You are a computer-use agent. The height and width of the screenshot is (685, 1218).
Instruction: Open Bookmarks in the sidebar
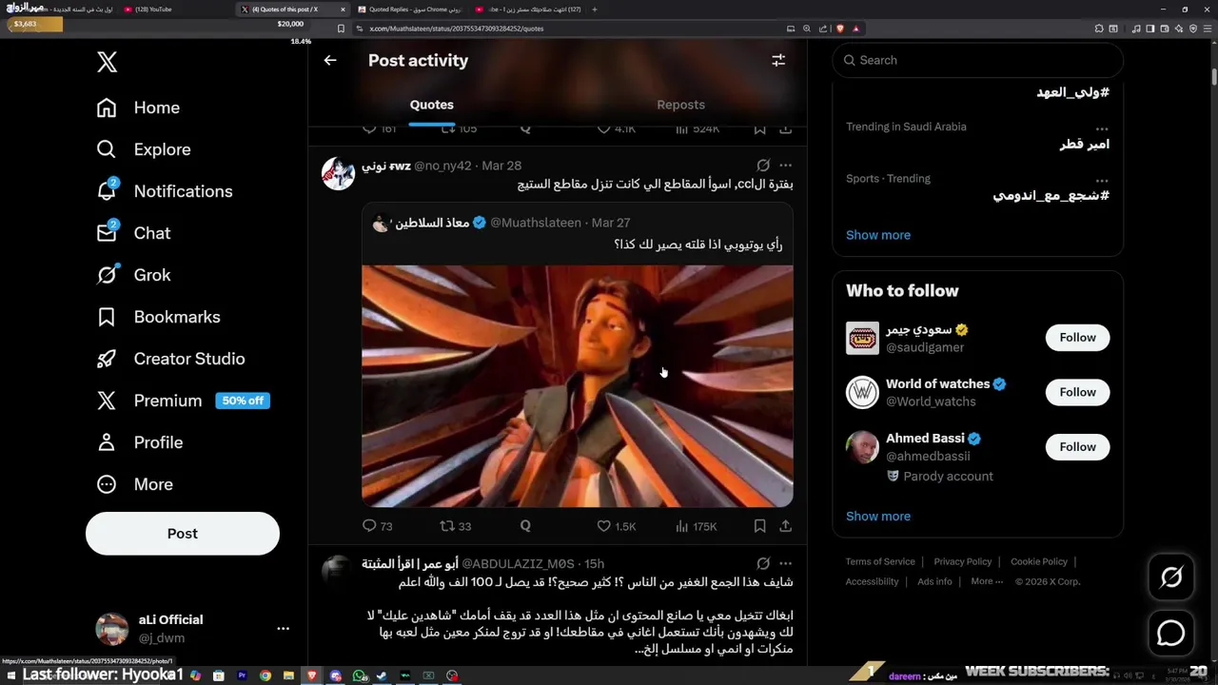(x=159, y=317)
